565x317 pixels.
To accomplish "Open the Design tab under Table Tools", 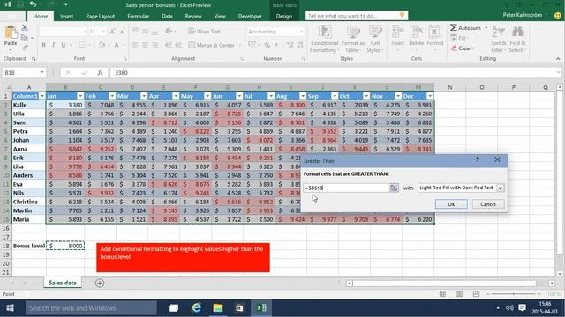I will pyautogui.click(x=284, y=16).
